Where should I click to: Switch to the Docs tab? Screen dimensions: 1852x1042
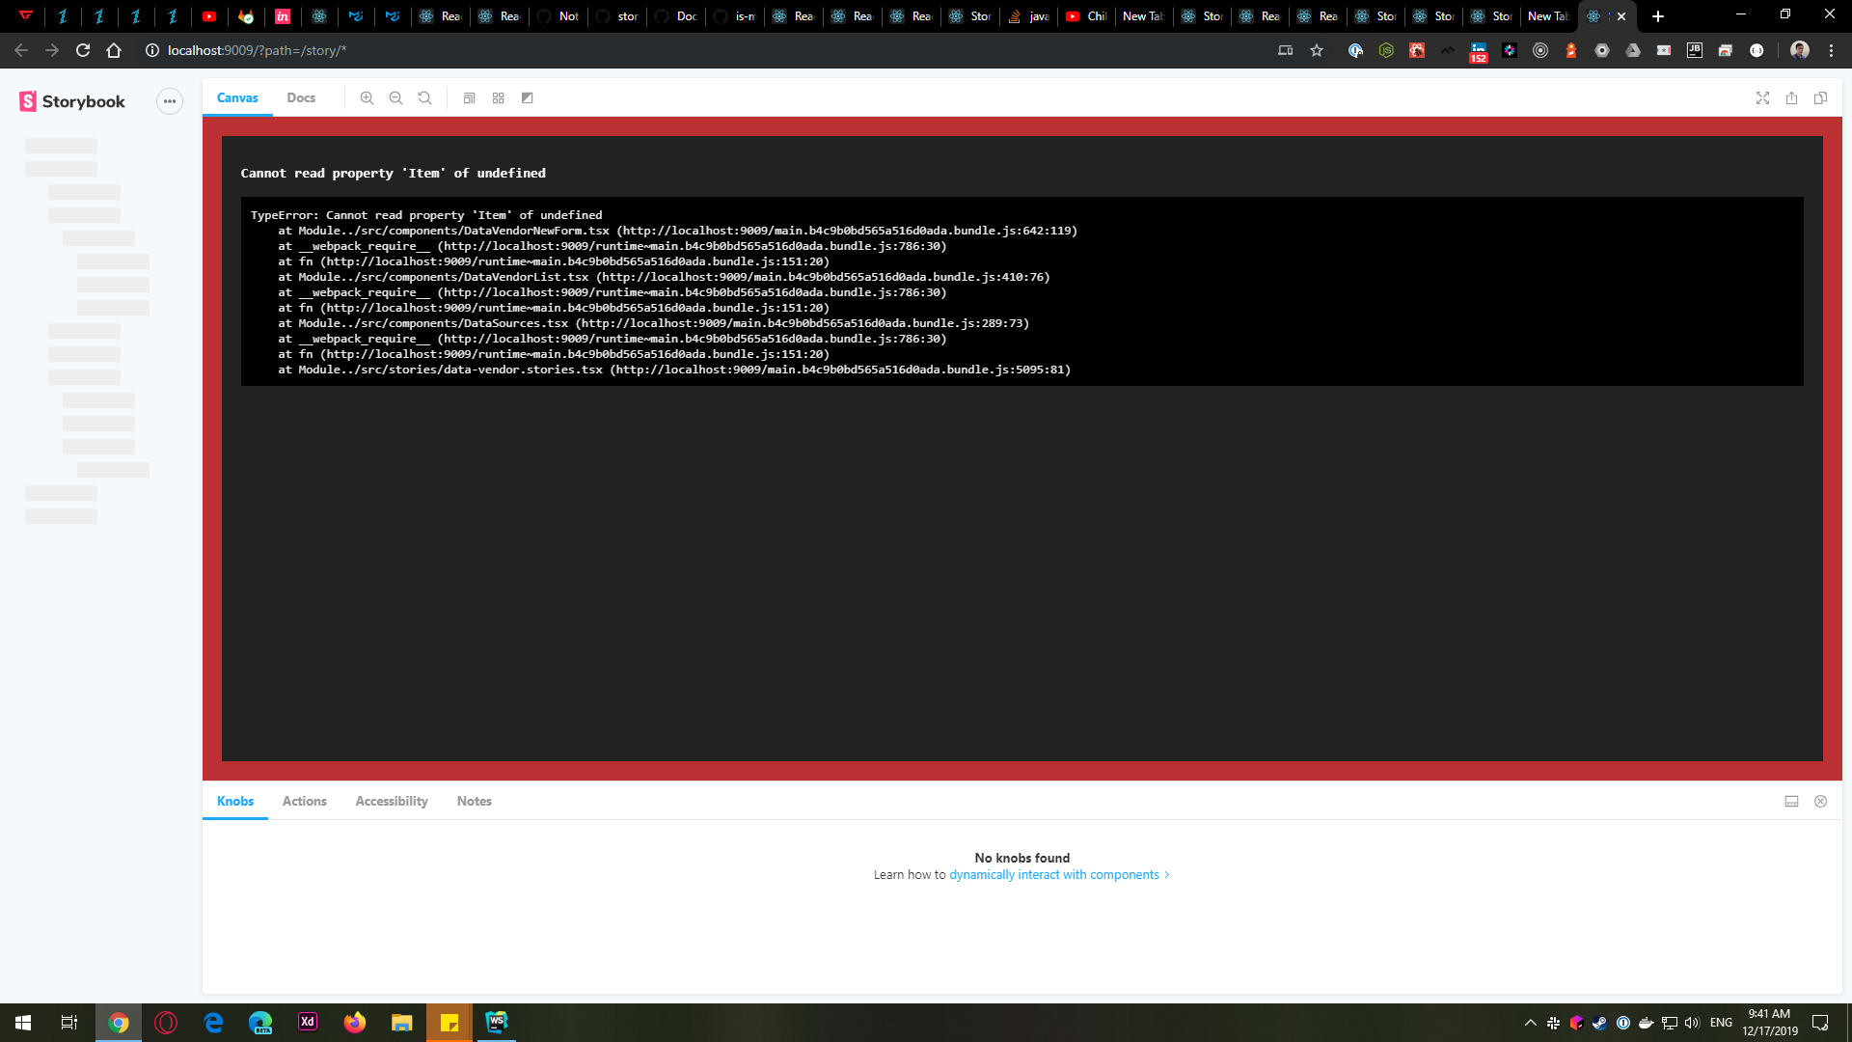(x=301, y=97)
